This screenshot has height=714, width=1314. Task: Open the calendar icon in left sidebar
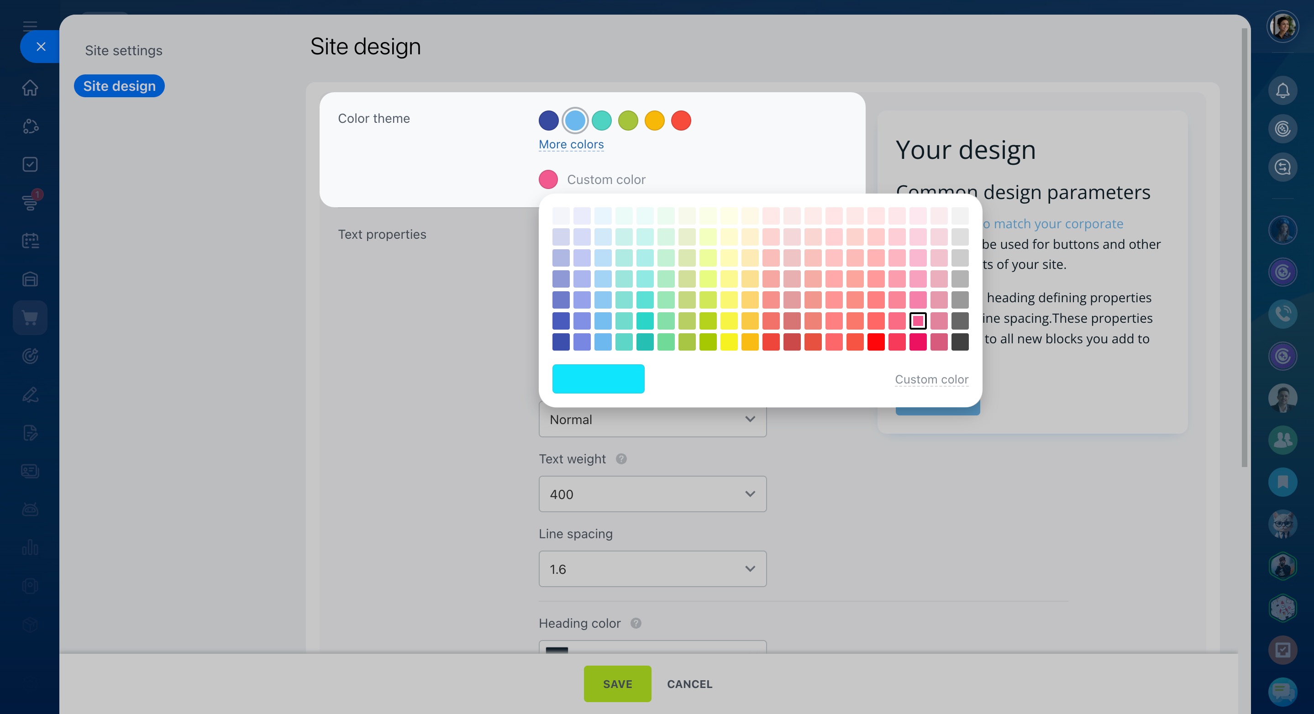tap(30, 241)
